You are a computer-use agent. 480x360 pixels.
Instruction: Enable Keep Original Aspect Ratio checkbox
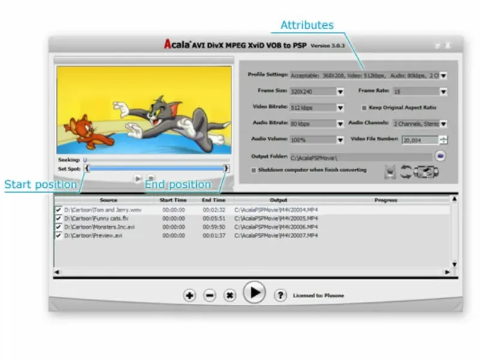click(364, 108)
